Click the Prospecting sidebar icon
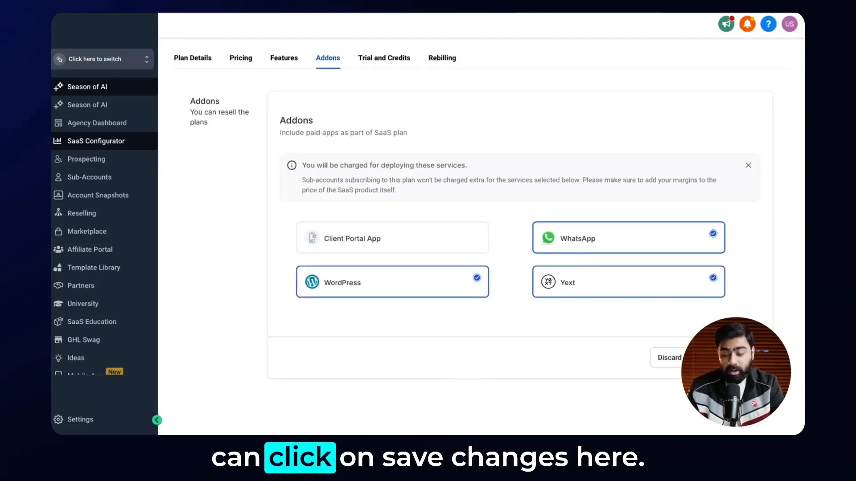Viewport: 856px width, 481px height. [x=58, y=159]
